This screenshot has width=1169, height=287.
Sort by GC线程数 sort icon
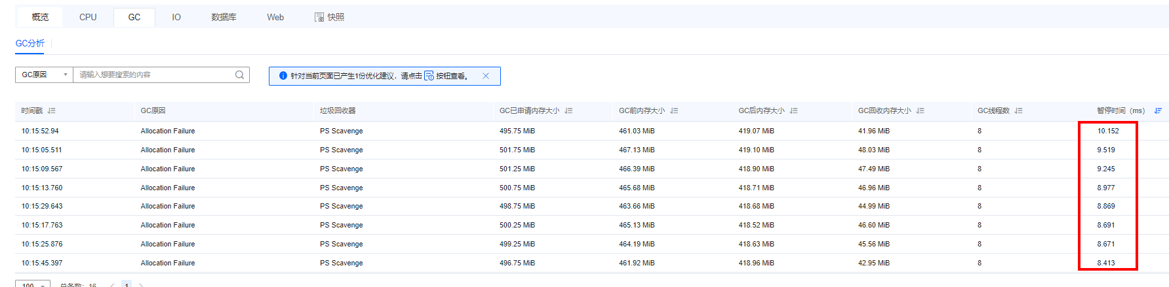click(x=1019, y=111)
